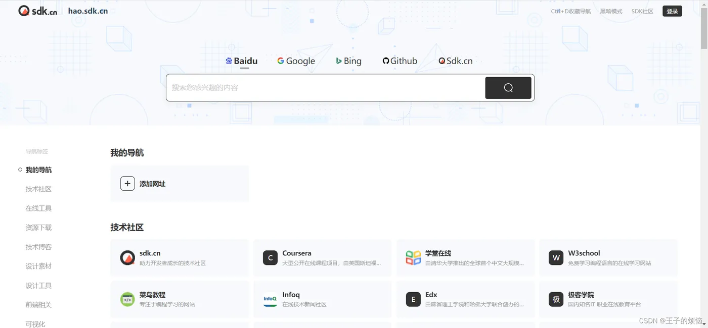
Task: Focus the 搜索您感兴趣的内容 search field
Action: [x=326, y=88]
